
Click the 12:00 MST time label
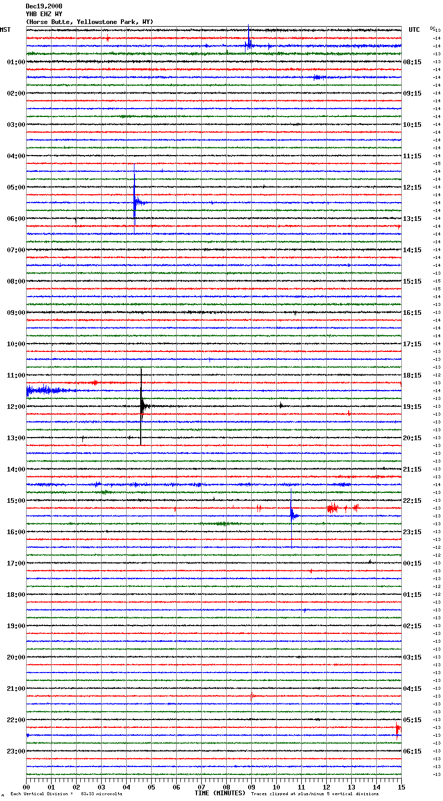pyautogui.click(x=16, y=407)
